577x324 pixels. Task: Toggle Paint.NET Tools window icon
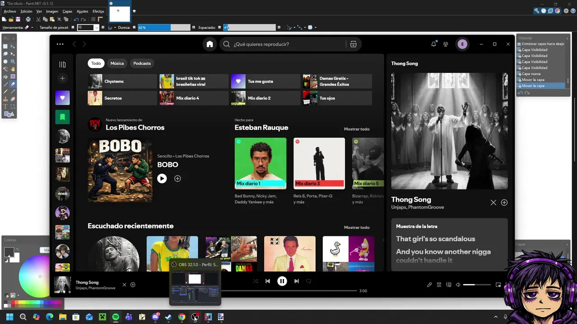(536, 11)
